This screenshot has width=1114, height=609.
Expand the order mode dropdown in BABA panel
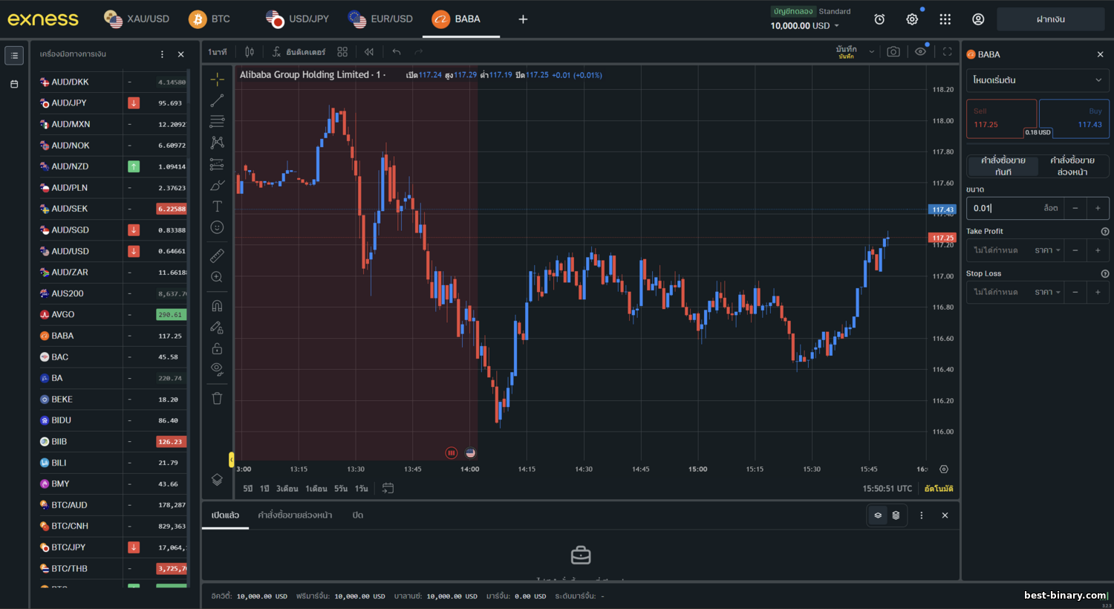(1037, 80)
